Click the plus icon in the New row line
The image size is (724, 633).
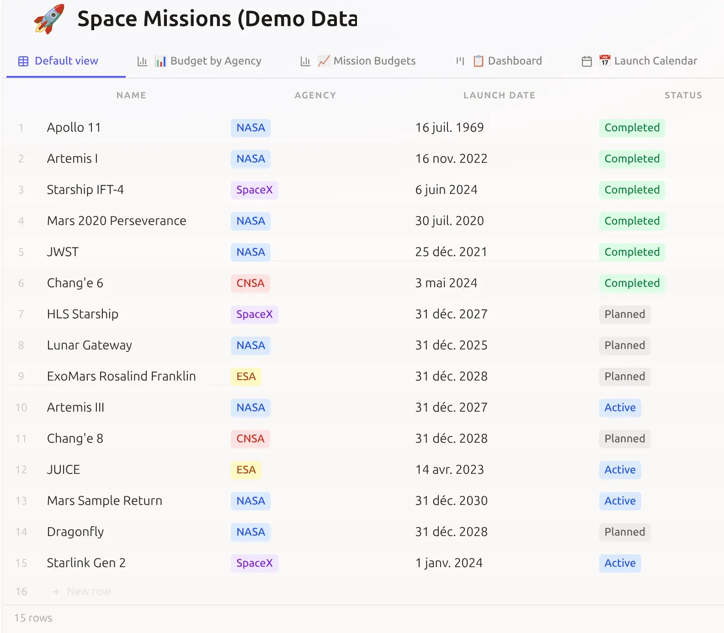tap(56, 592)
